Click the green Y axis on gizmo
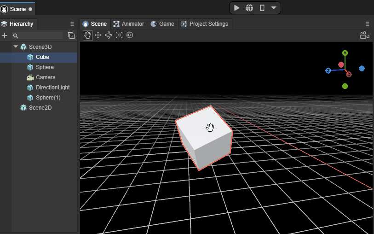The height and width of the screenshot is (234, 374). pyautogui.click(x=345, y=53)
